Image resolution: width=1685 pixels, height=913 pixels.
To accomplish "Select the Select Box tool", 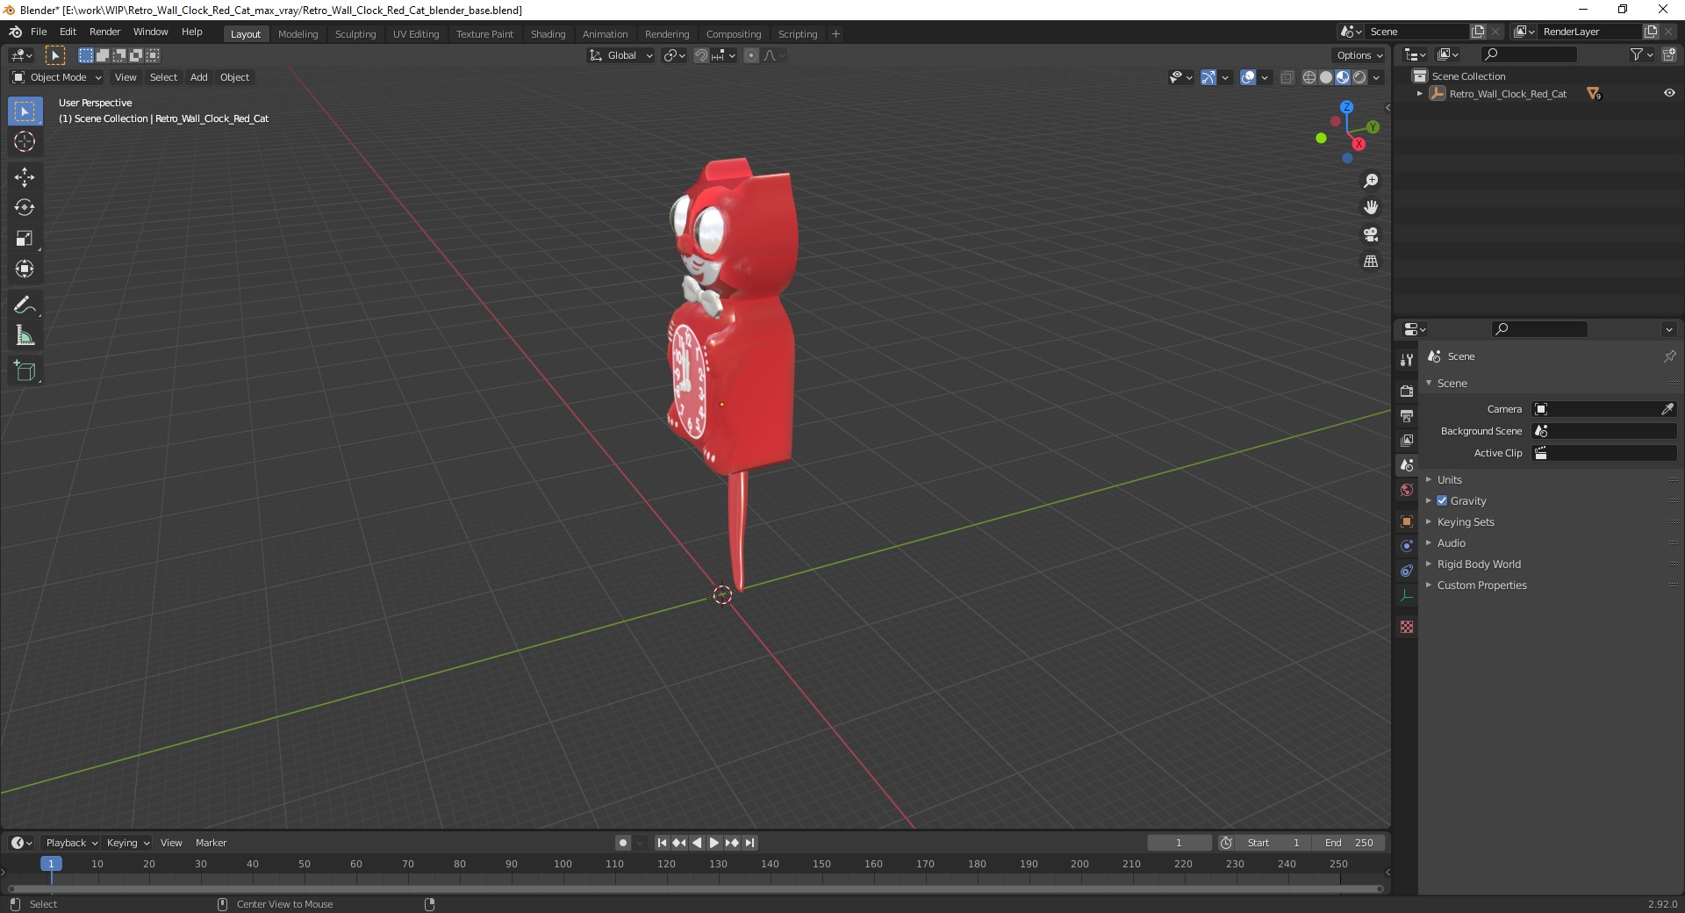I will (x=25, y=111).
